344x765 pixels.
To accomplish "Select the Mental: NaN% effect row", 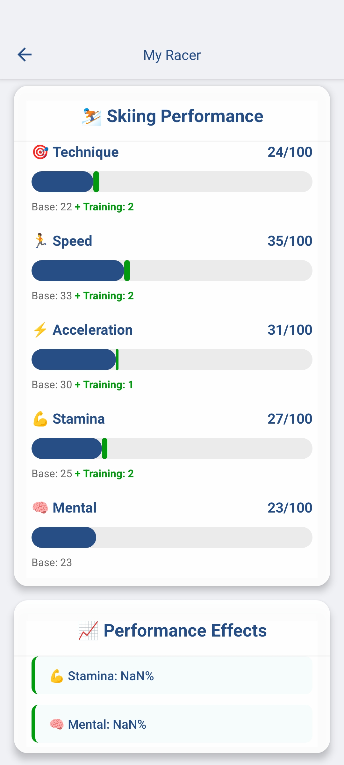I will (x=172, y=724).
